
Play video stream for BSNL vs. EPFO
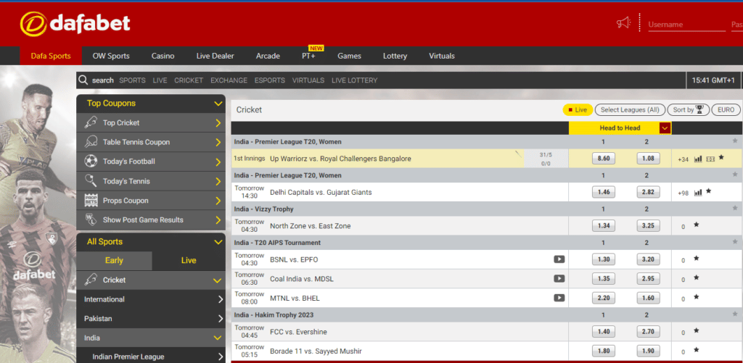559,259
